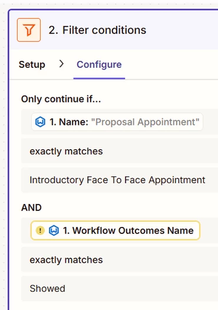The height and width of the screenshot is (310, 218).
Task: Click the step number '2.' in the header
Action: pos(54,30)
